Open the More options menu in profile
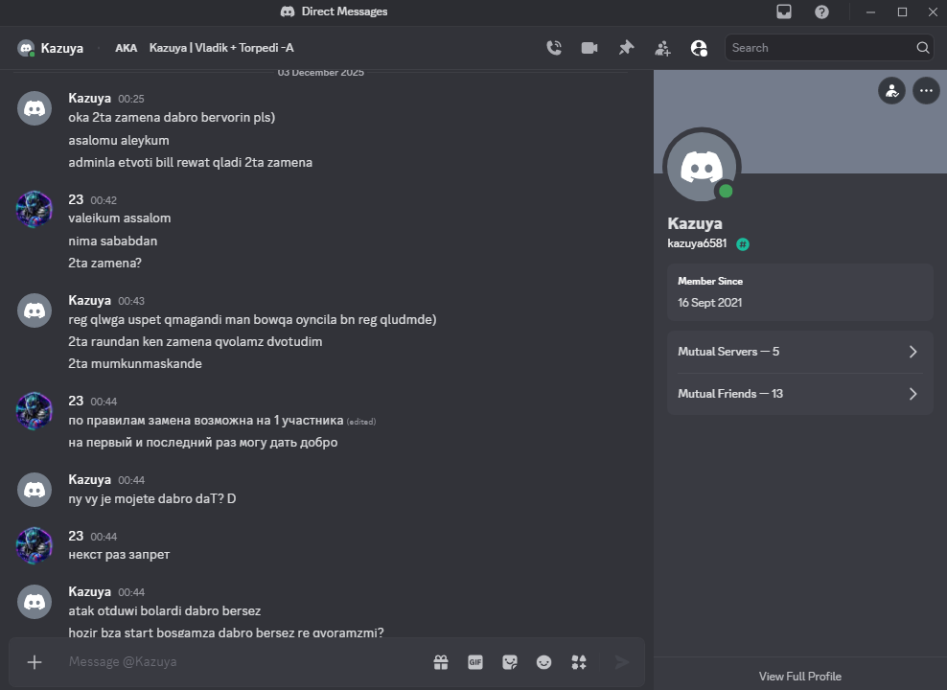The width and height of the screenshot is (947, 690). (926, 91)
